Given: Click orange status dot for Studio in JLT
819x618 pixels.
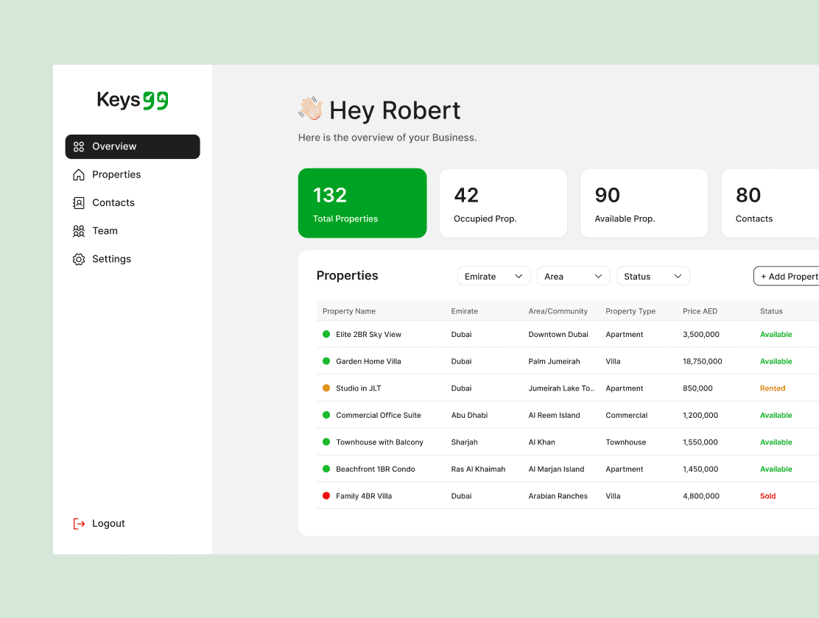Looking at the screenshot, I should tap(326, 388).
